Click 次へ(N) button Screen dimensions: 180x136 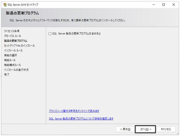coord(145,129)
